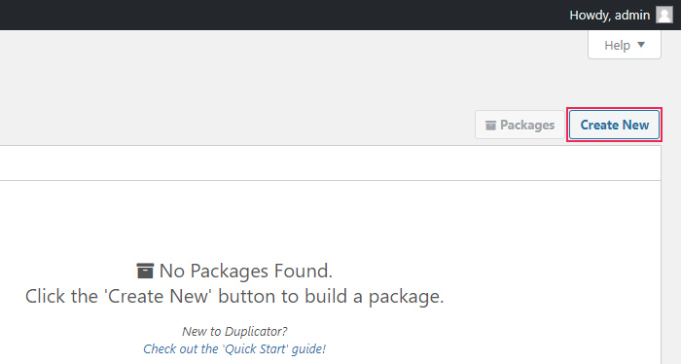This screenshot has width=681, height=364.
Task: Click the large archive icon beside No Packages Found
Action: coord(145,271)
